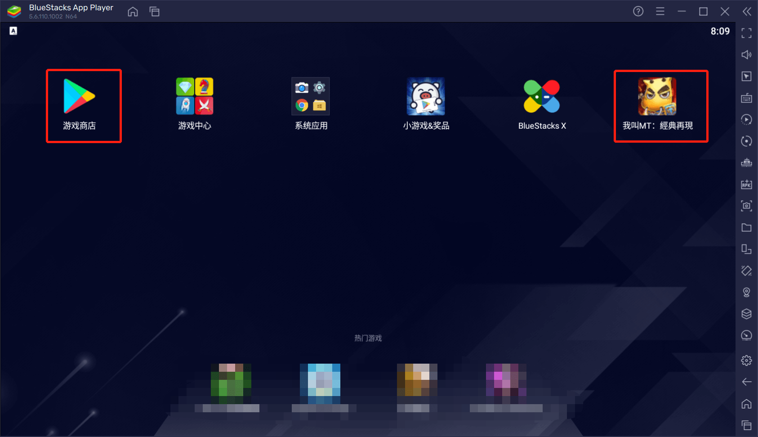758x437 pixels.
Task: Open the macro recorder play icon
Action: point(746,119)
